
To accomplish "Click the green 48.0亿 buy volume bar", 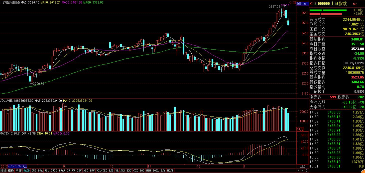I will coord(328,10).
